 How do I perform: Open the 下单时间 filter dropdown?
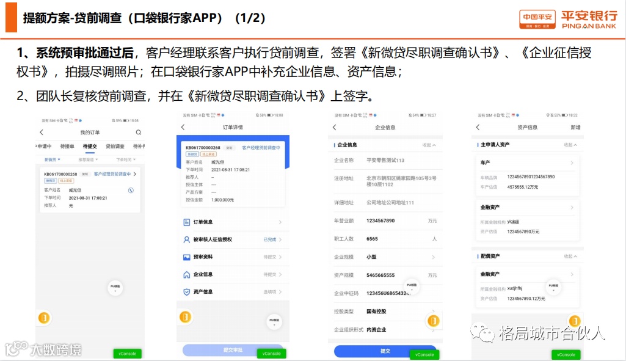[x=126, y=160]
